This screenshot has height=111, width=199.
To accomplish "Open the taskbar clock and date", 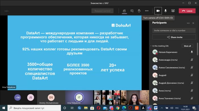I will (185, 108).
